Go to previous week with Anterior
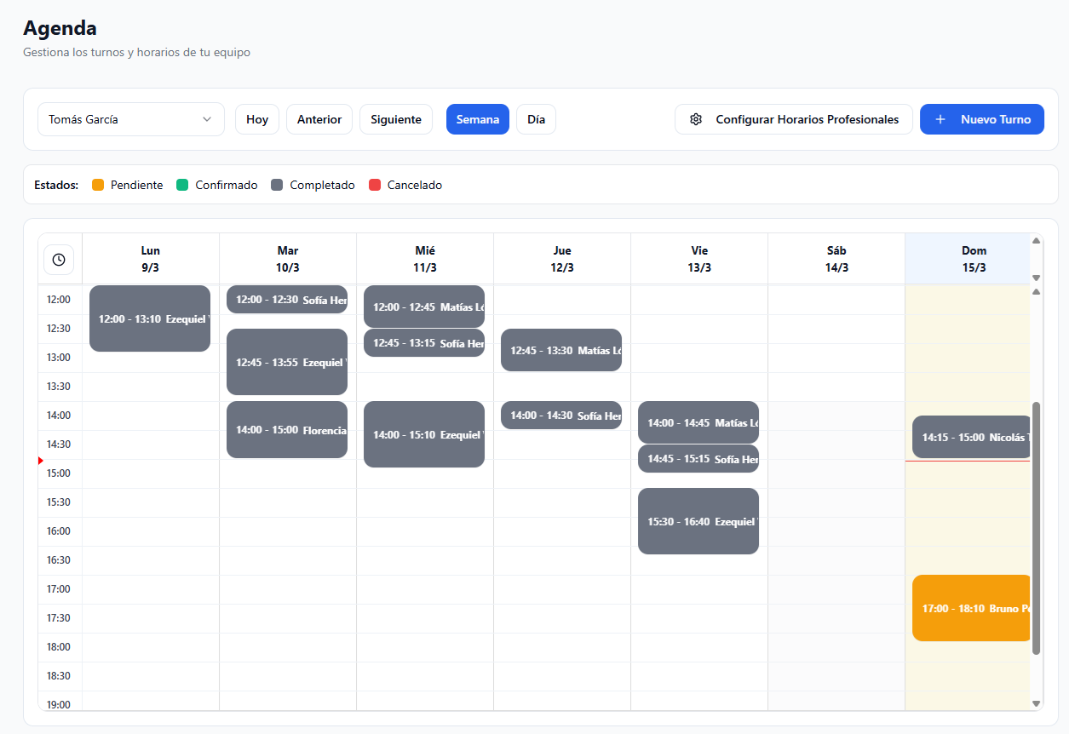The image size is (1069, 734). (319, 119)
